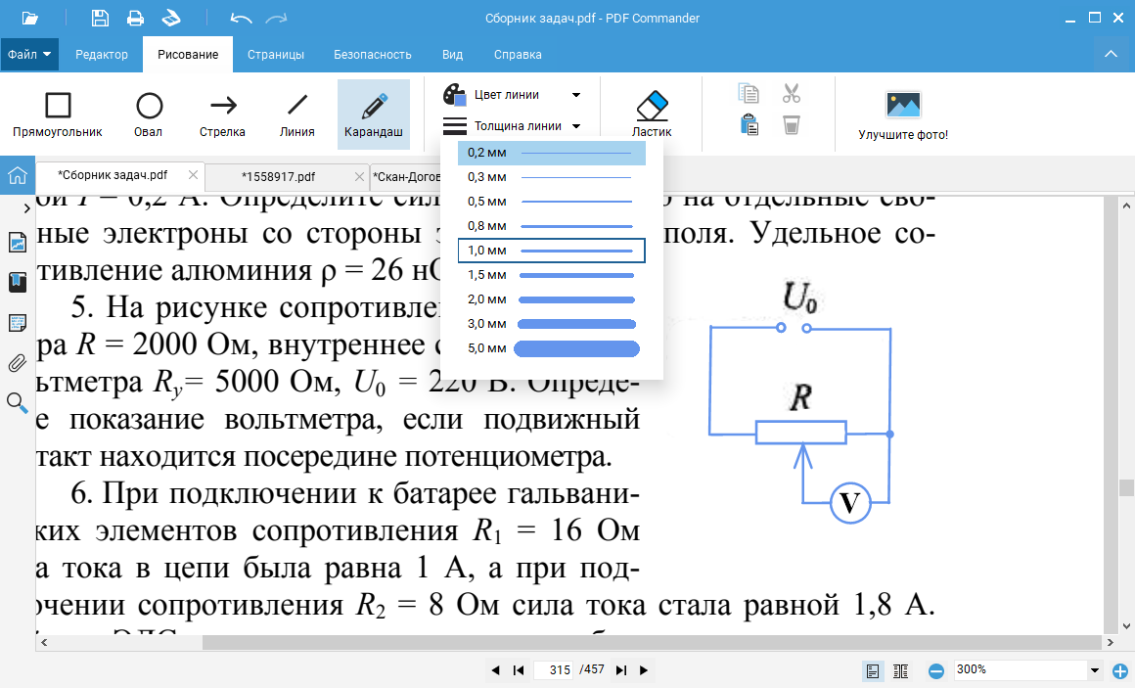
Task: Toggle the Карандаш pencil tool
Action: 374,115
